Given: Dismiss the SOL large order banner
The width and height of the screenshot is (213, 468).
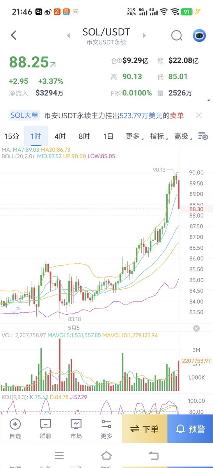Looking at the screenshot, I should point(199,115).
